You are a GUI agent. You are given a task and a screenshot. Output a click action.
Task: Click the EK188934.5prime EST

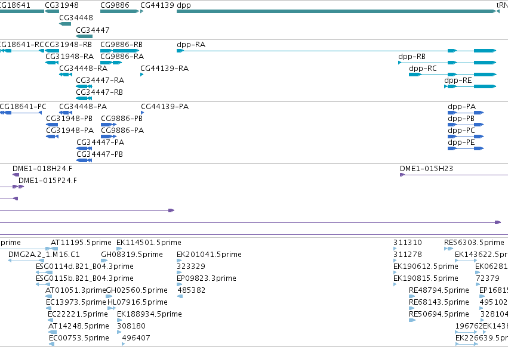(x=119, y=320)
